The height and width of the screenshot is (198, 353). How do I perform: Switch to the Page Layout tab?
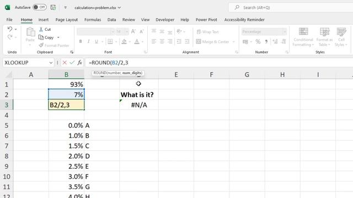[66, 20]
